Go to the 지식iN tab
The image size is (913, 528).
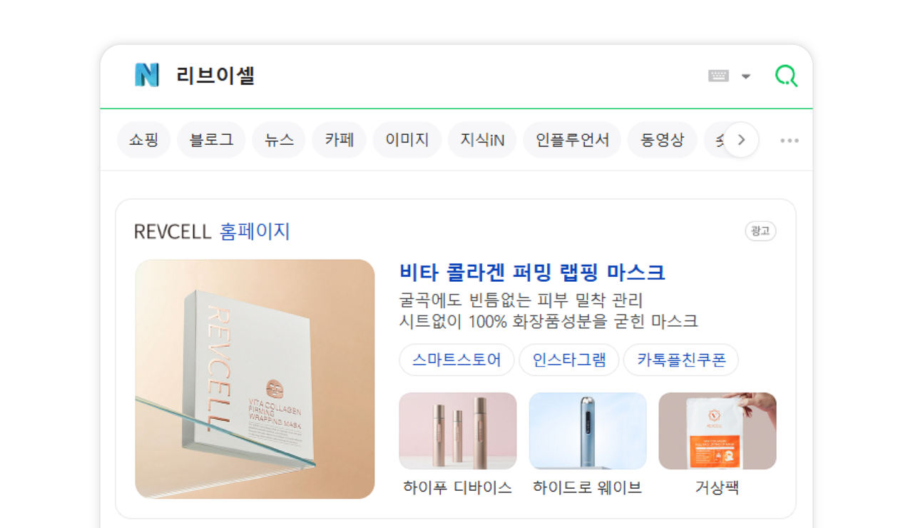pos(482,140)
